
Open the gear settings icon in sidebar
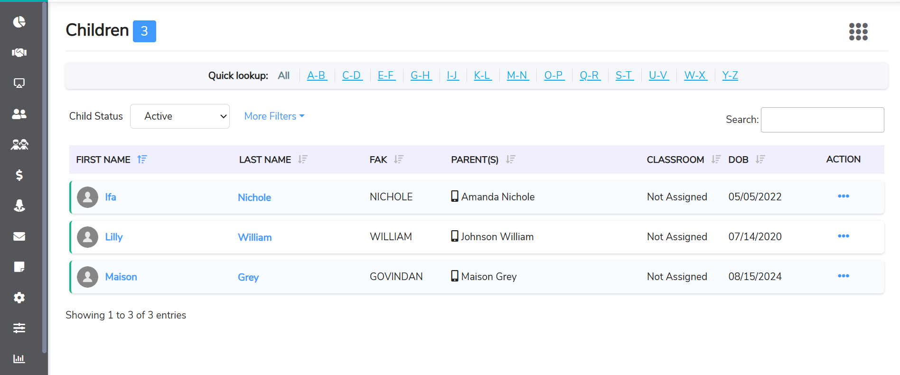[19, 298]
